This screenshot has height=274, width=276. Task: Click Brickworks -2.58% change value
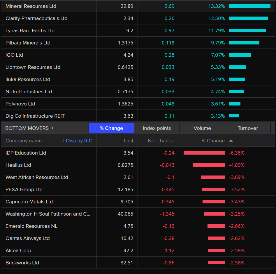pyautogui.click(x=237, y=263)
